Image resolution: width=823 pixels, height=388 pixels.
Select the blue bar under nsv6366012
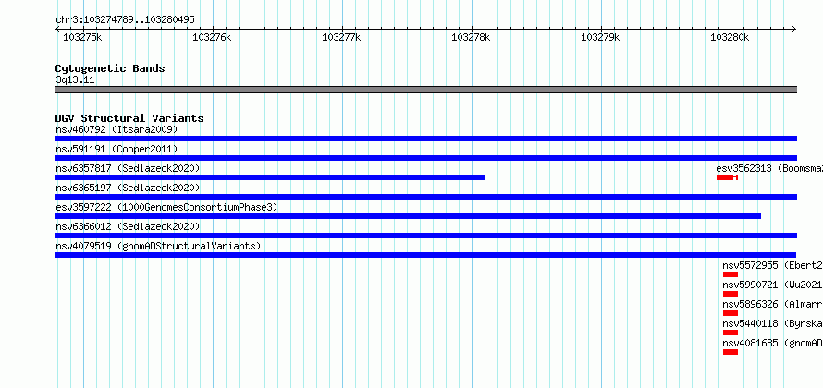coord(425,236)
